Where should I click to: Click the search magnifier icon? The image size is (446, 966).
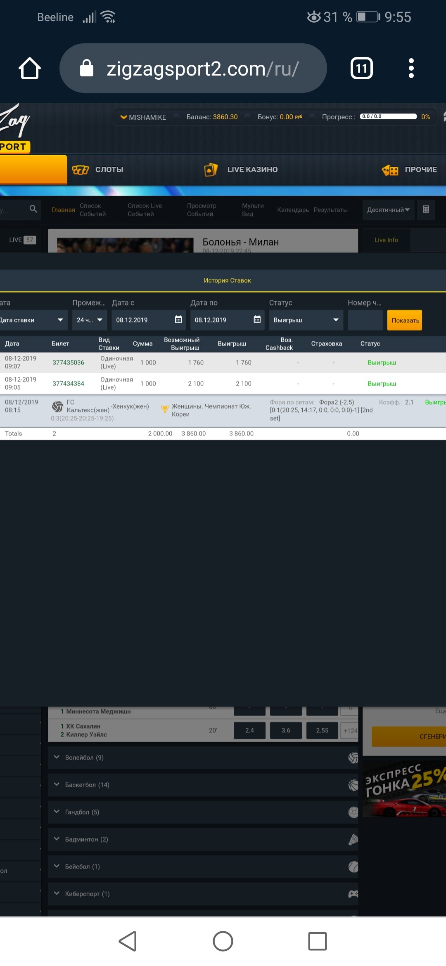pos(33,209)
